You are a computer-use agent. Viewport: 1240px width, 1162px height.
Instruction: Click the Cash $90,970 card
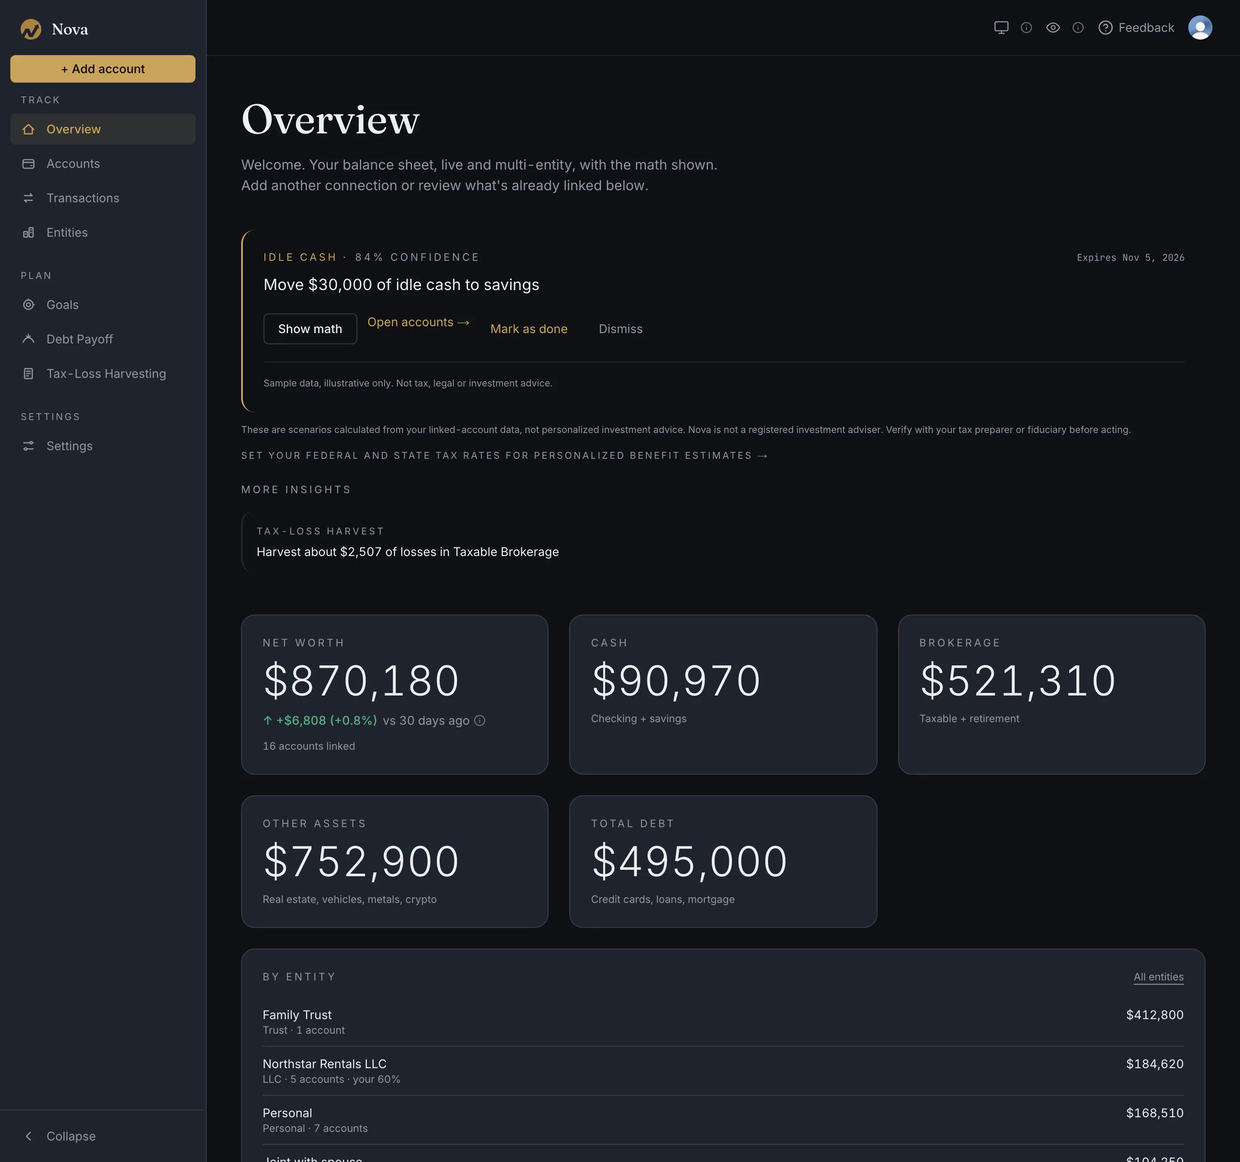click(723, 695)
